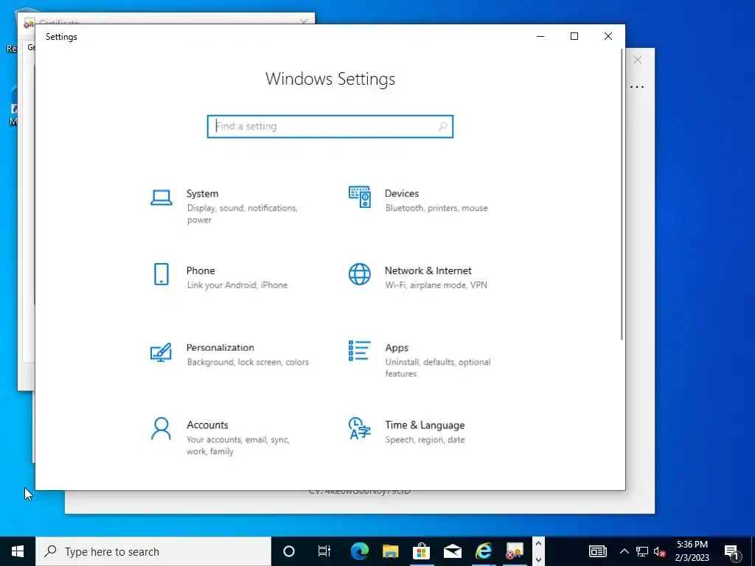Viewport: 755px width, 566px height.
Task: Close the Settings window
Action: (608, 36)
